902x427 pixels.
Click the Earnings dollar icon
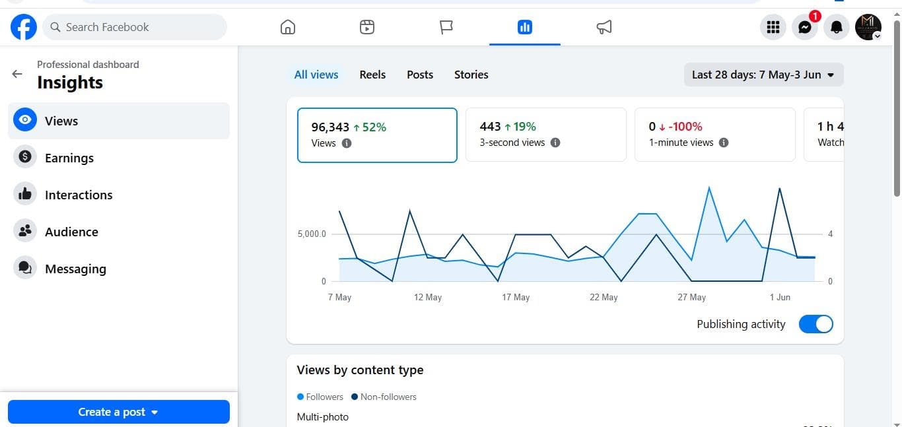click(25, 157)
